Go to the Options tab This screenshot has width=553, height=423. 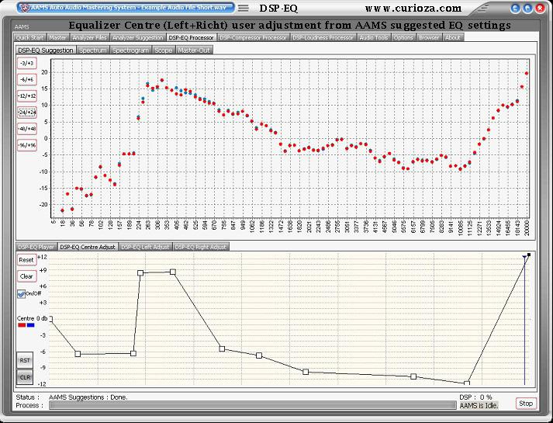tap(403, 37)
